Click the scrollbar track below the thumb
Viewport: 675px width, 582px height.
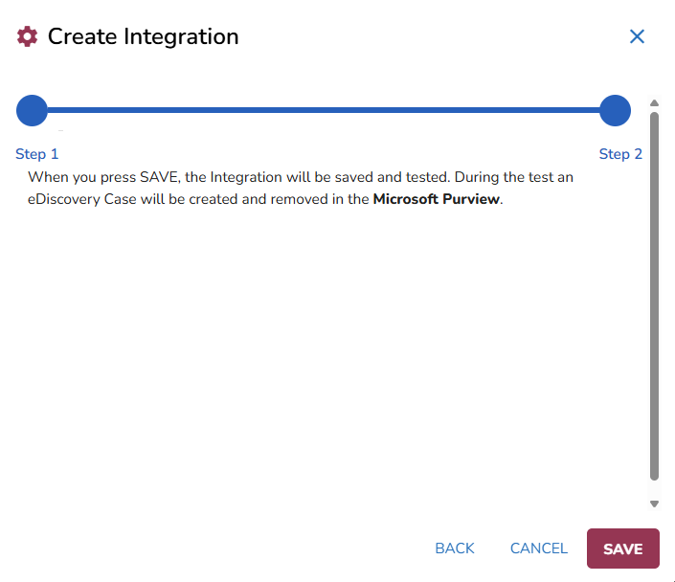point(654,488)
